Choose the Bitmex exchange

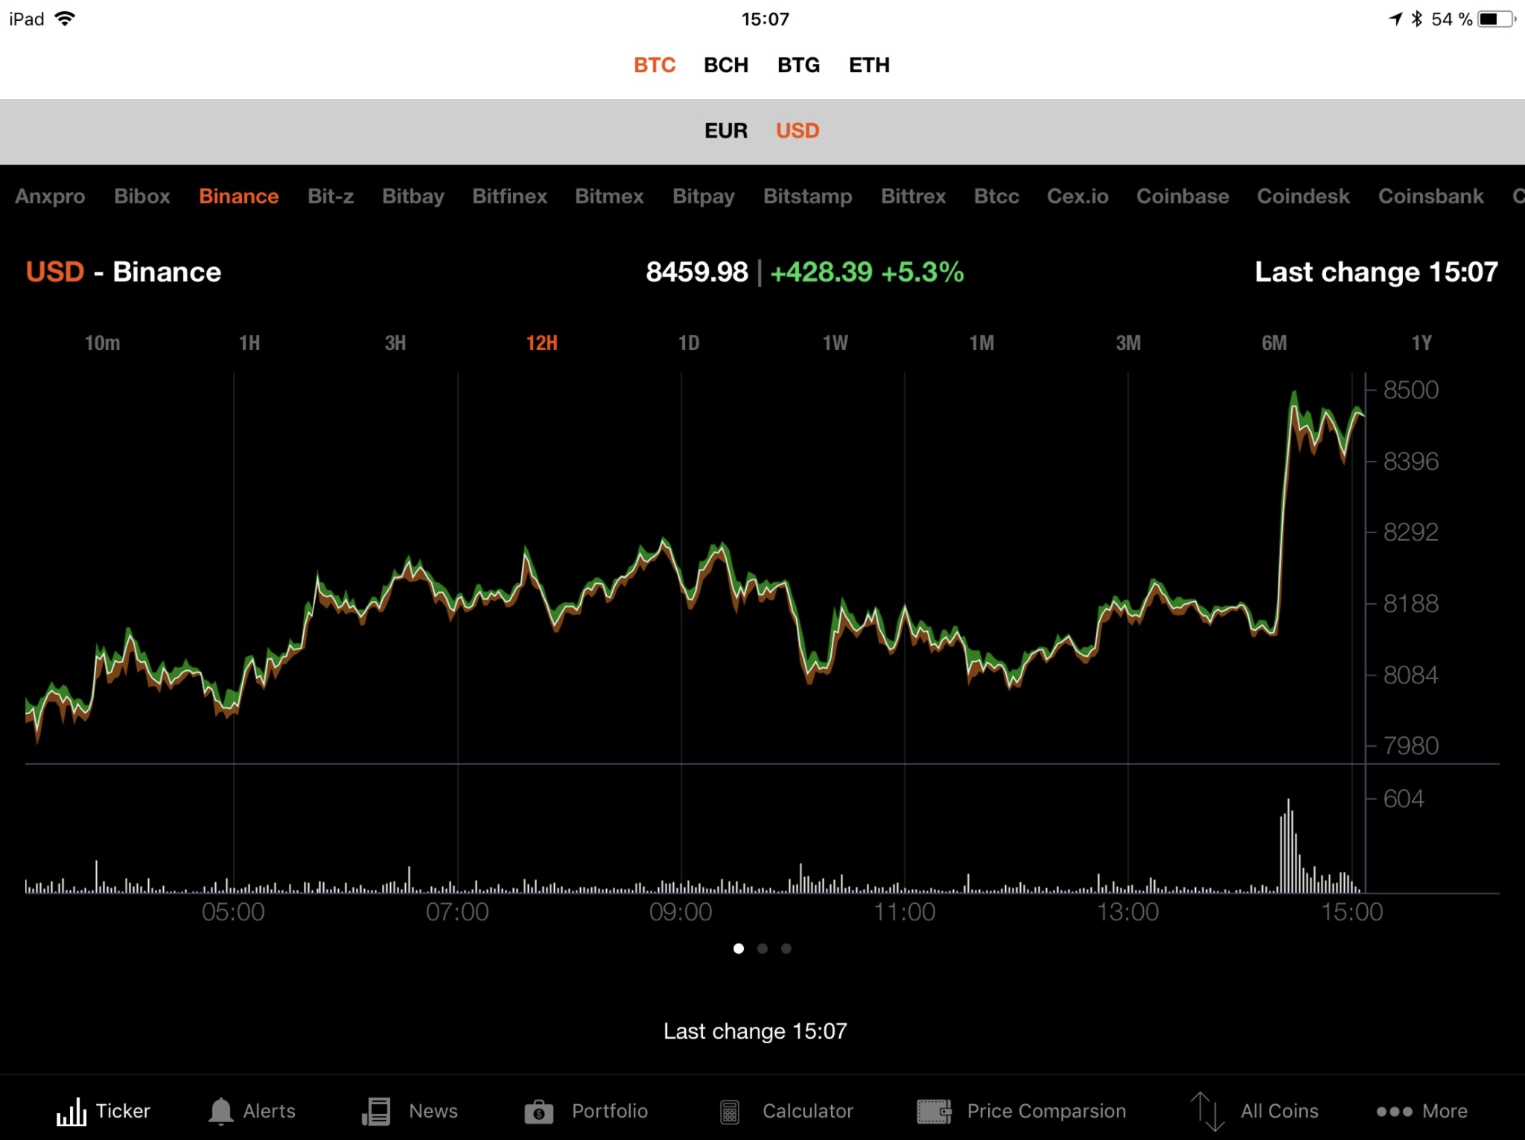coord(609,197)
